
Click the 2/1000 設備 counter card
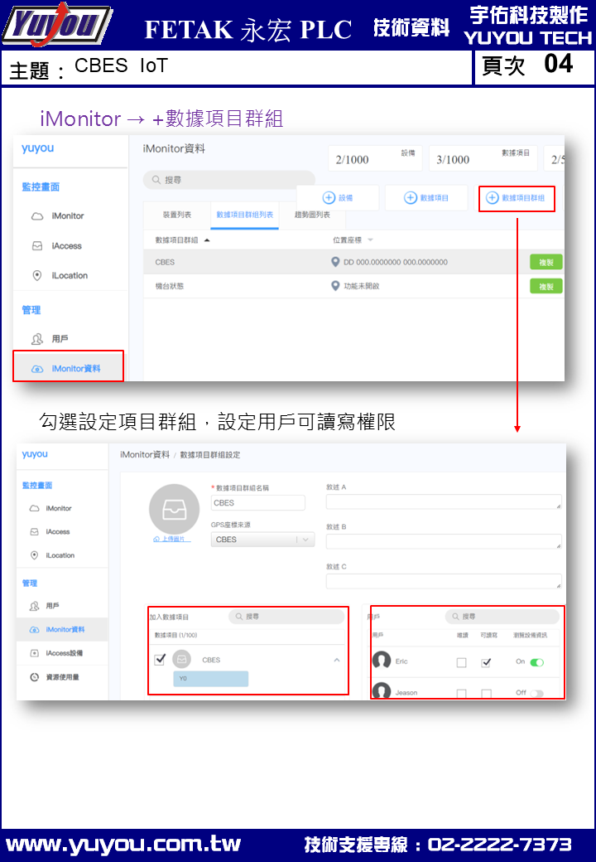[375, 158]
